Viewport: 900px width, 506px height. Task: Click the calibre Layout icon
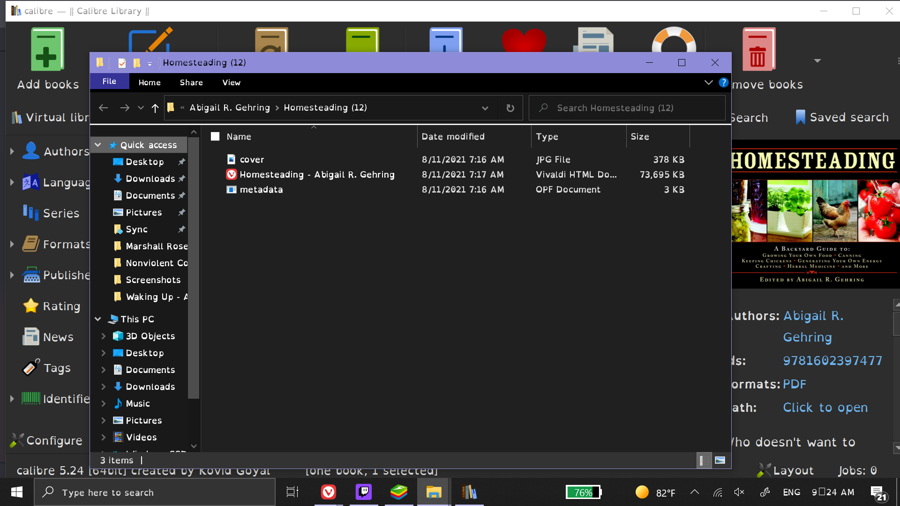(x=764, y=470)
